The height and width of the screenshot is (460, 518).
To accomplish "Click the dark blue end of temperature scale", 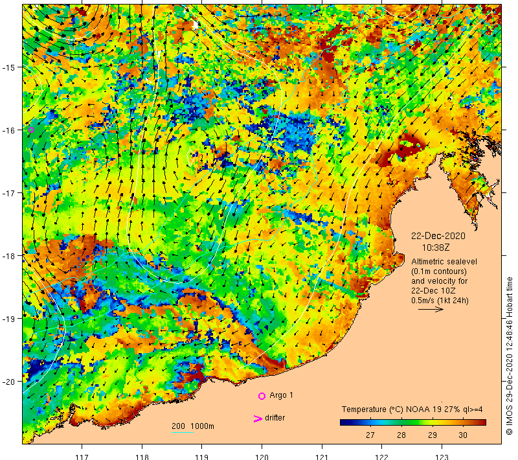I will pyautogui.click(x=344, y=422).
